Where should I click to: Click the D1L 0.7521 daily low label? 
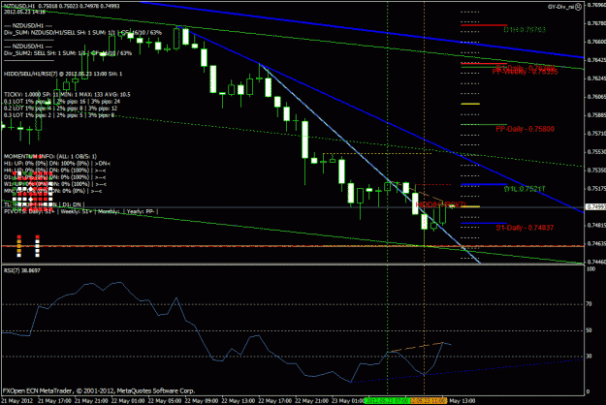(x=525, y=189)
